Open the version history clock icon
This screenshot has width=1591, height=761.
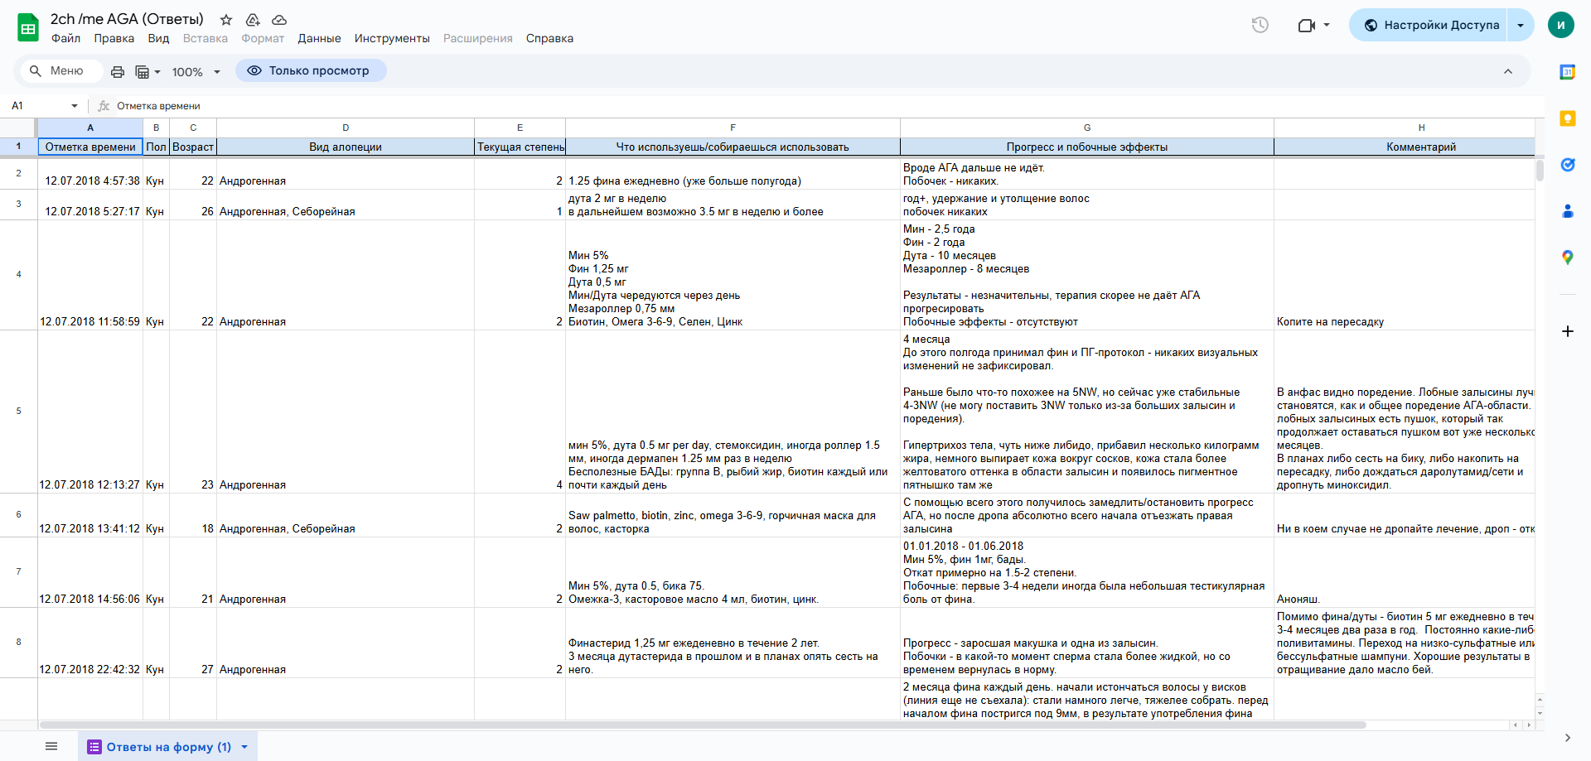(x=1260, y=25)
